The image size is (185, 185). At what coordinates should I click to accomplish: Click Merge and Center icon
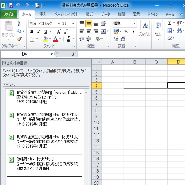pyautogui.click(x=103, y=31)
